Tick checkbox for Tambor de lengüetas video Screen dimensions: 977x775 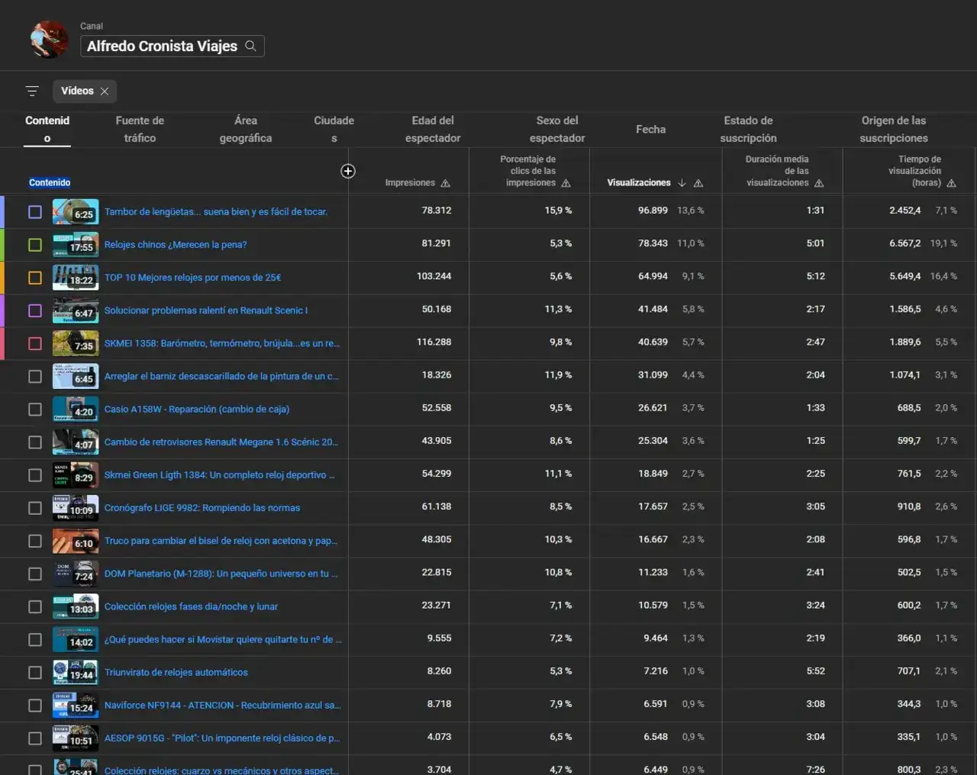pyautogui.click(x=35, y=212)
